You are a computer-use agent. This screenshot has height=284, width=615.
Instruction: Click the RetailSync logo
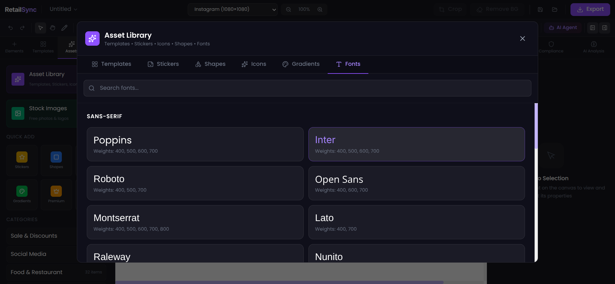(x=21, y=10)
